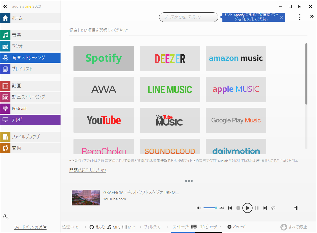
Task: Click the テレビ monitor icon
Action: coord(5,120)
